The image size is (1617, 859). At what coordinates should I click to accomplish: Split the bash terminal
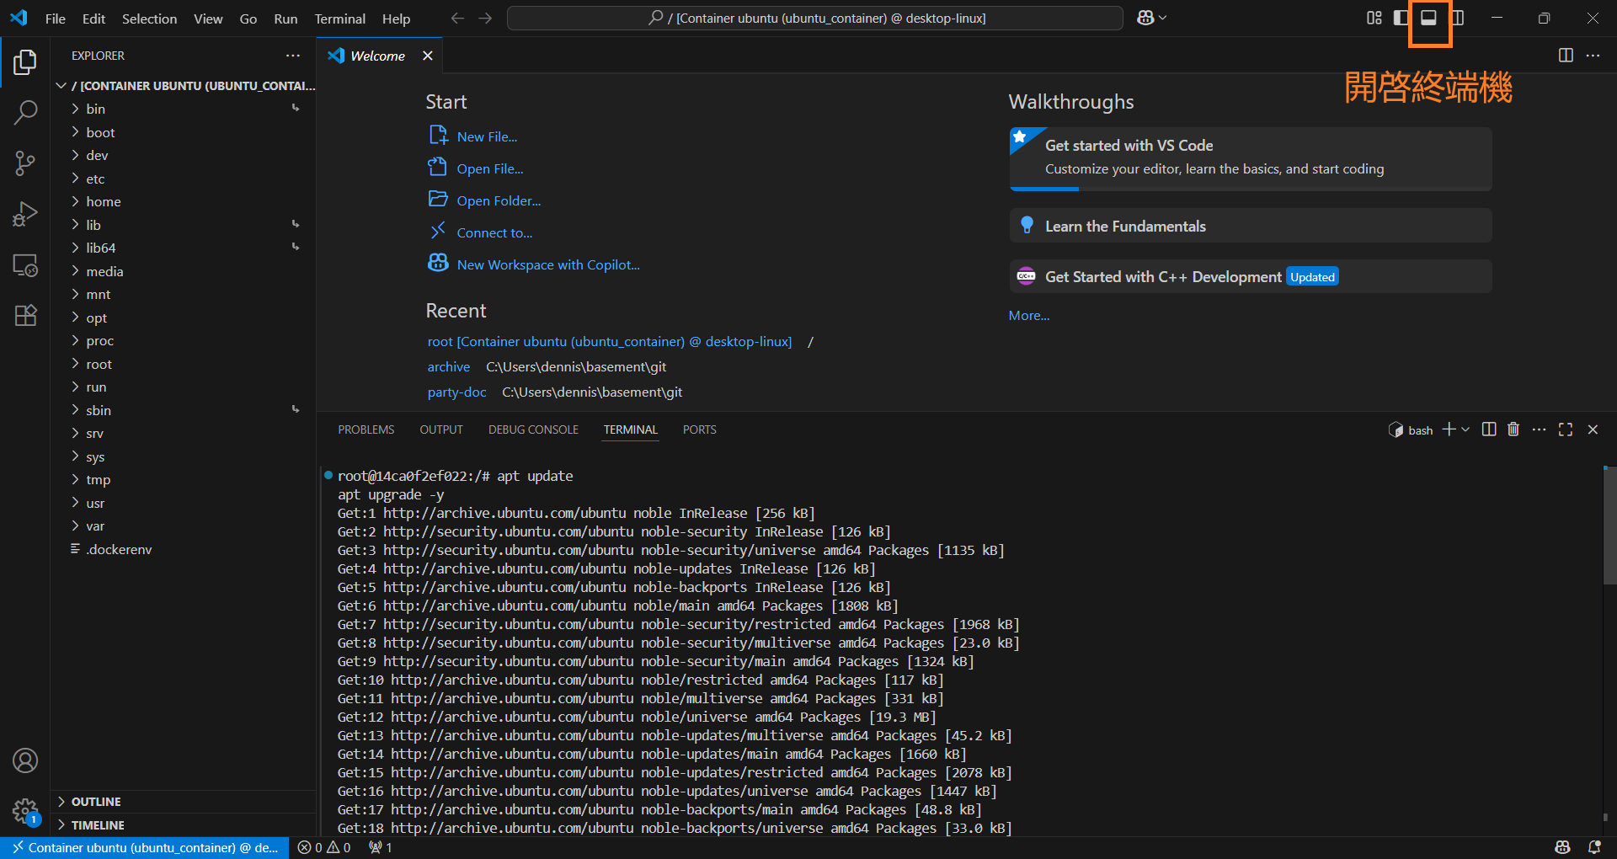click(x=1489, y=429)
